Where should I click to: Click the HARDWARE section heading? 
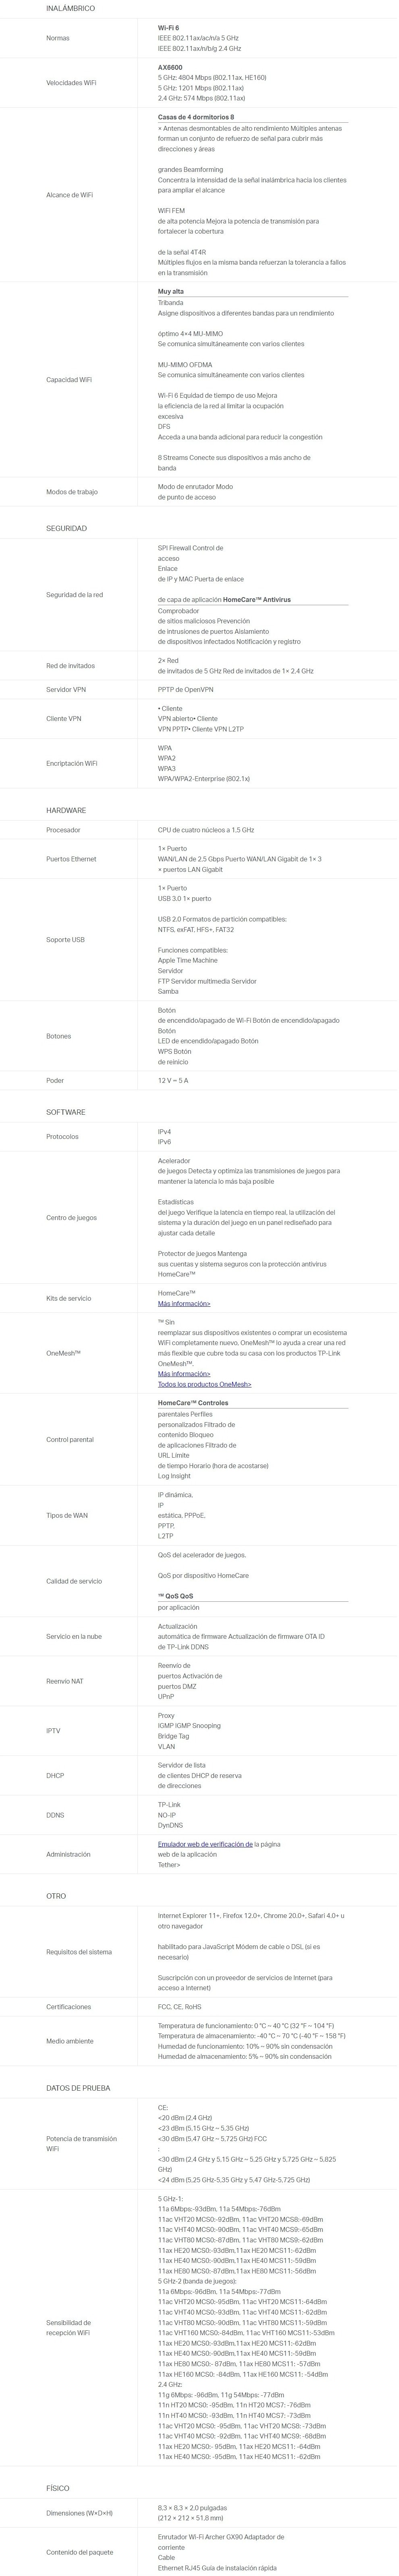click(66, 810)
